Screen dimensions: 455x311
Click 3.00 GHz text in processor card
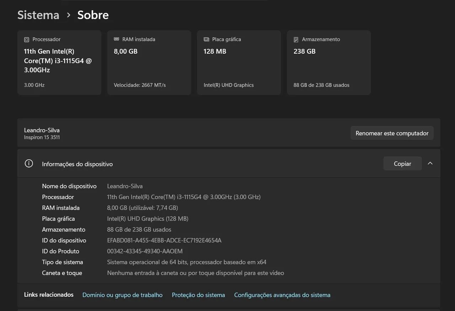[x=34, y=85]
